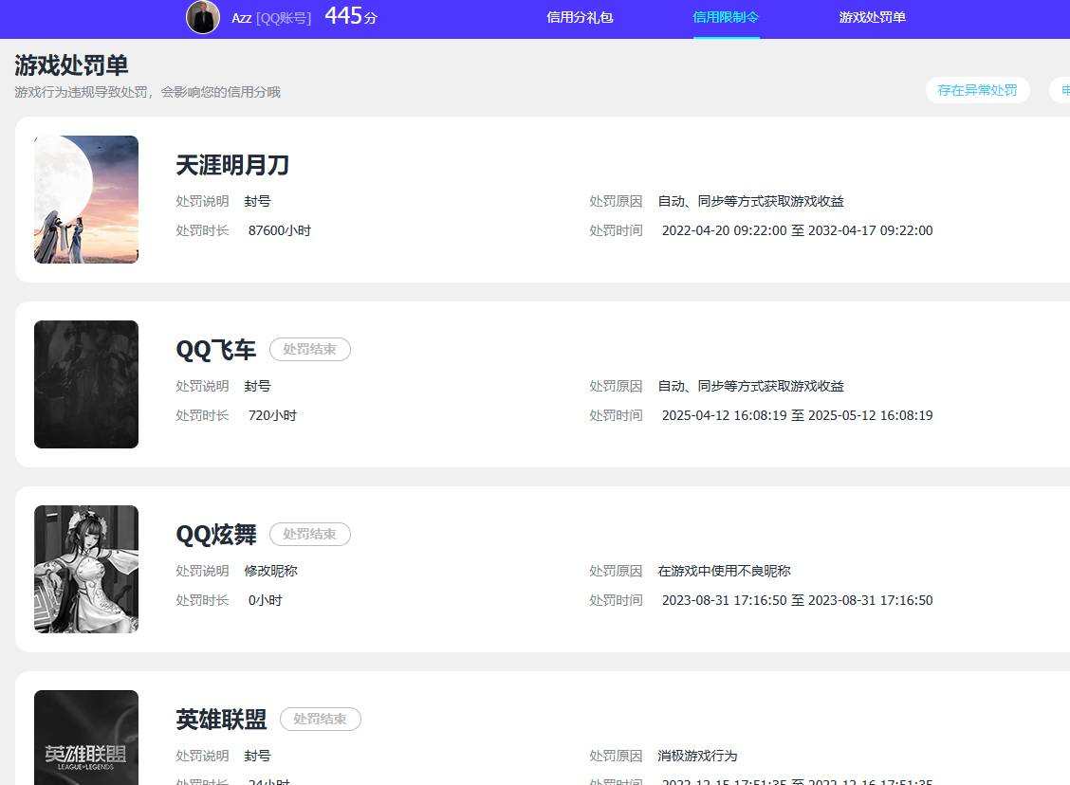This screenshot has height=785, width=1070.
Task: Click the QQ炫舞 game title
Action: pyautogui.click(x=216, y=535)
